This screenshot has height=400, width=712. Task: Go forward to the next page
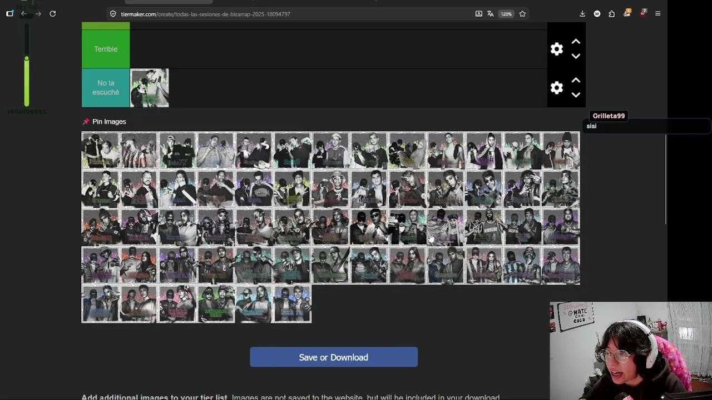(38, 13)
